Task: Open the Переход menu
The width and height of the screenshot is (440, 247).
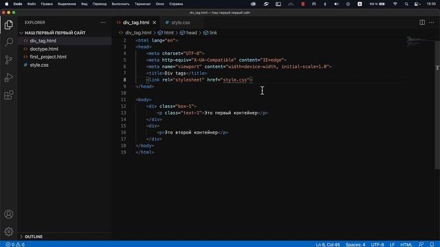Action: pos(100,4)
